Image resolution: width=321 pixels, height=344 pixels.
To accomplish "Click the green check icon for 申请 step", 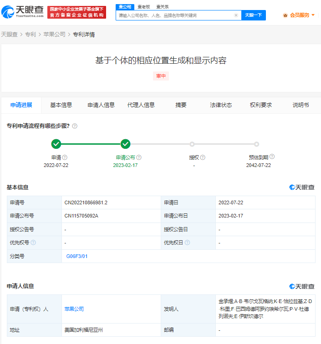I will click(x=56, y=144).
